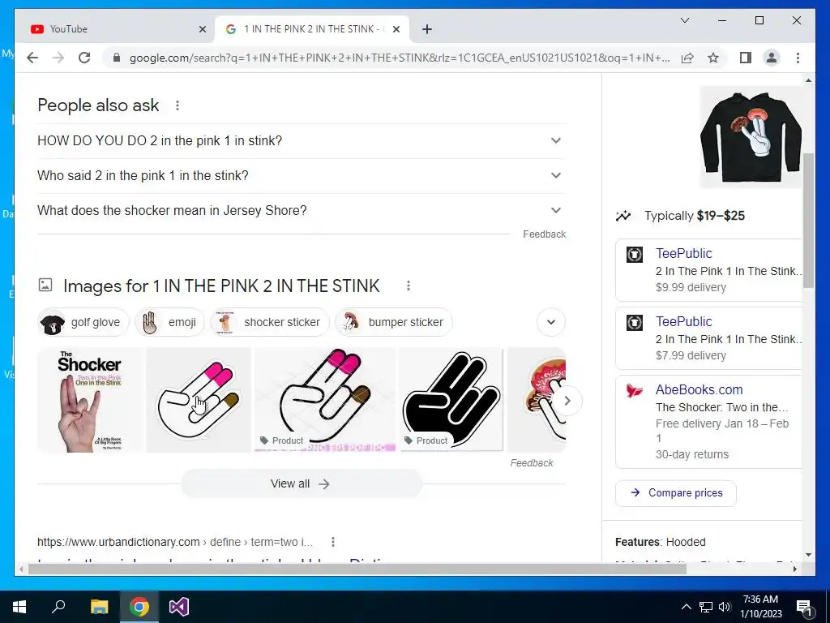The width and height of the screenshot is (830, 623).
Task: Click the address bar URL field
Action: 400,58
